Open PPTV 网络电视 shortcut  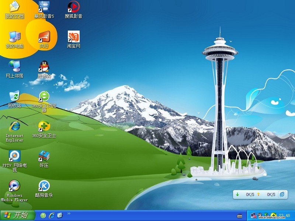(x=14, y=161)
